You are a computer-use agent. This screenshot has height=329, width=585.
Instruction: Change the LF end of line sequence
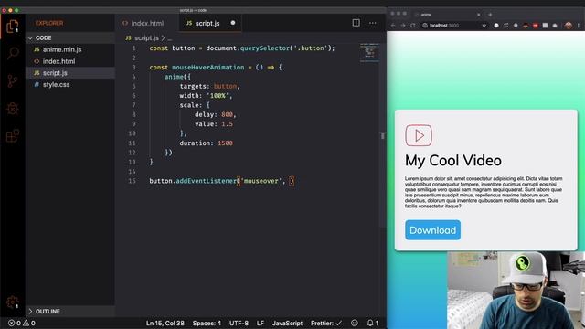pyautogui.click(x=260, y=323)
